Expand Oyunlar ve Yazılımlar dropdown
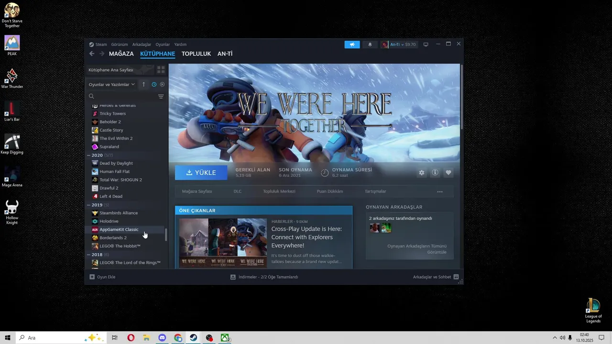The image size is (612, 344). 111,84
